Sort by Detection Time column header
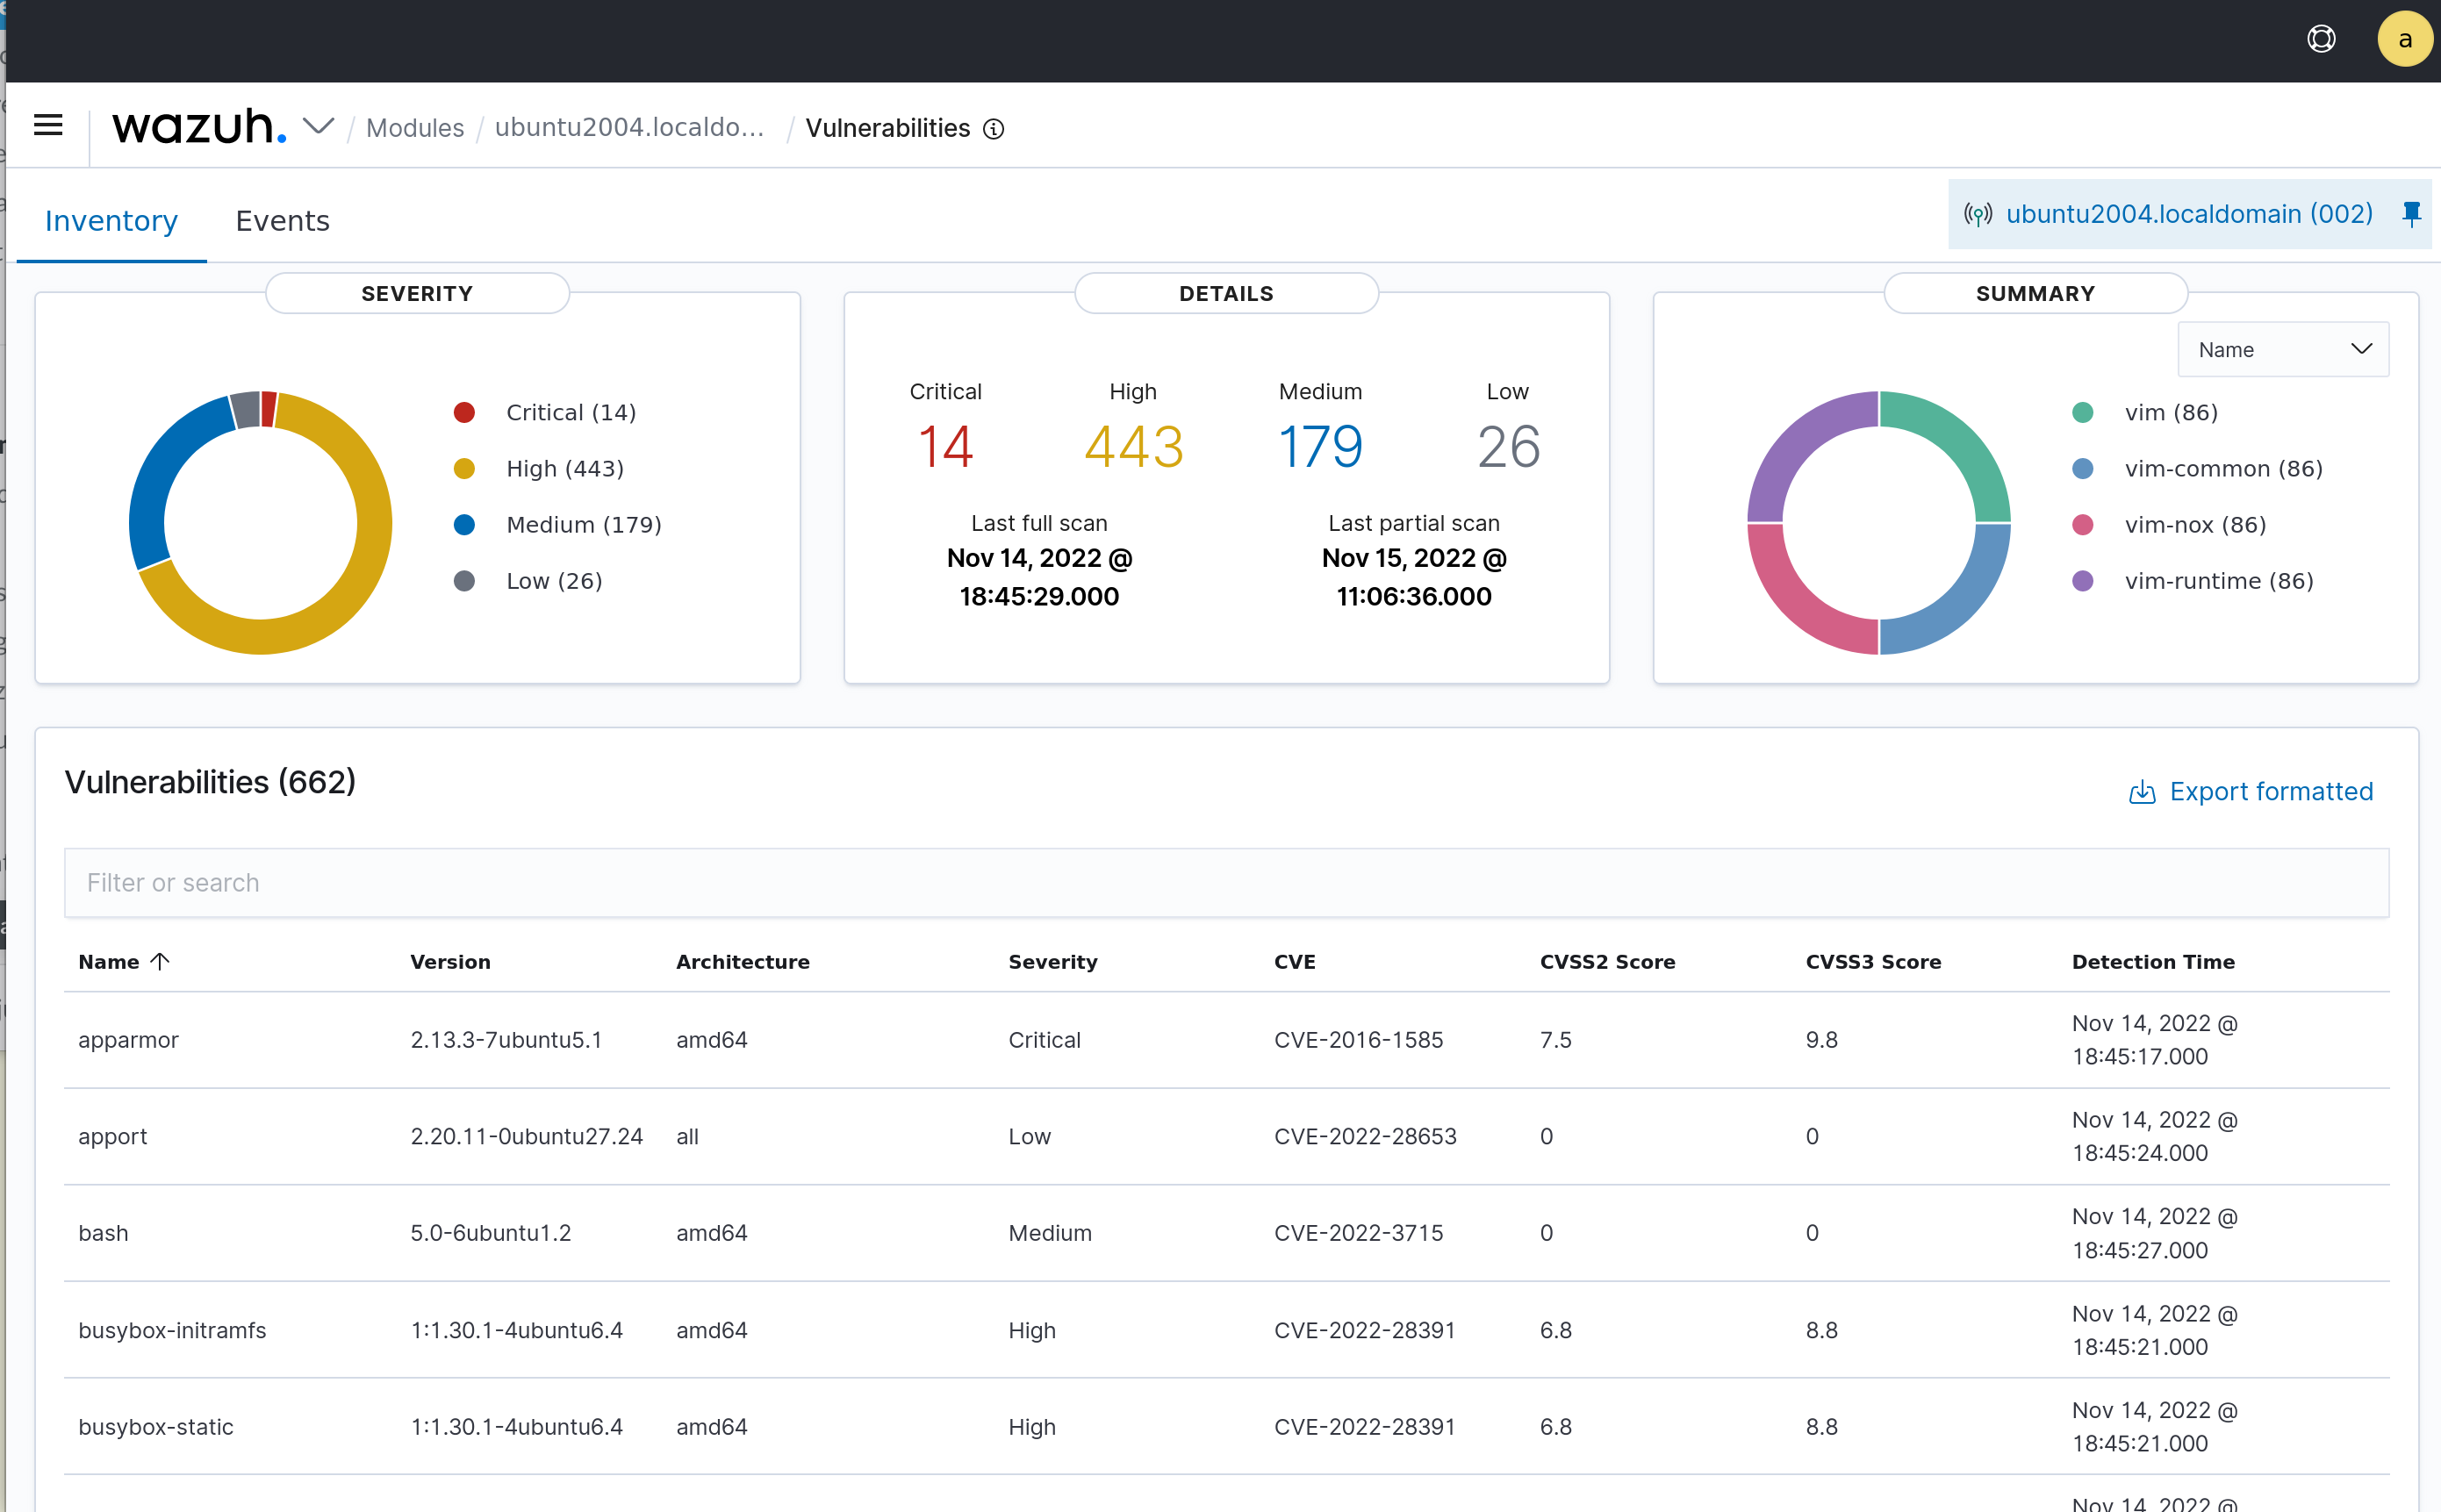 click(2153, 961)
